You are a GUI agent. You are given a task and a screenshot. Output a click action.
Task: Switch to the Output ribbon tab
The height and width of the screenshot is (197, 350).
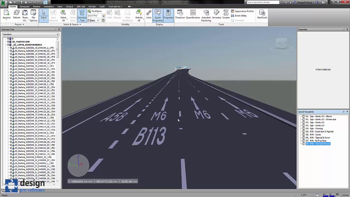[x=69, y=7]
